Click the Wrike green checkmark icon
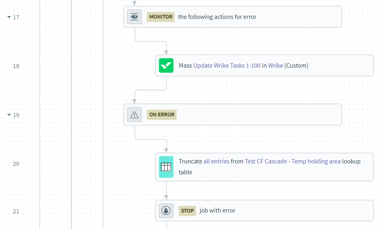This screenshot has height=229, width=384. point(166,65)
